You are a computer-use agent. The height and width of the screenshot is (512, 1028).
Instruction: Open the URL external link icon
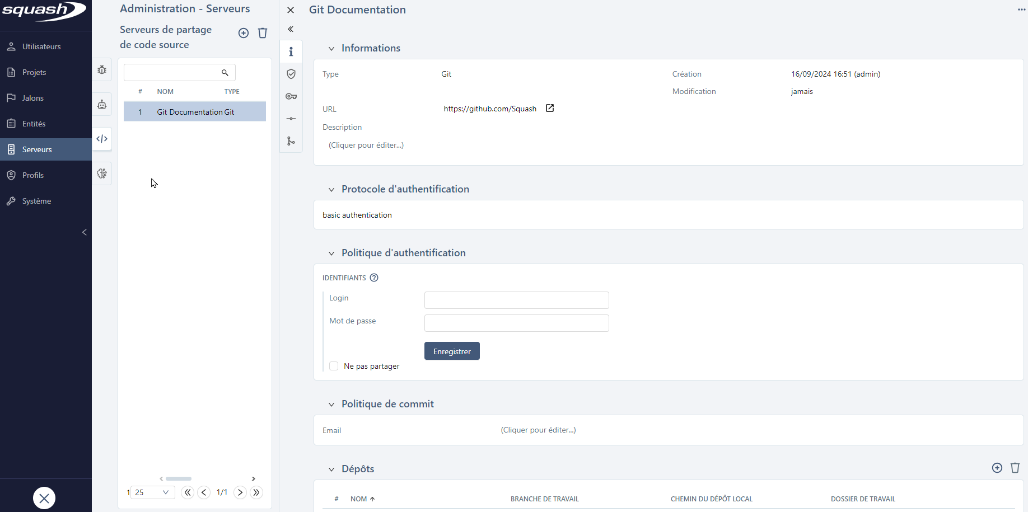[550, 108]
